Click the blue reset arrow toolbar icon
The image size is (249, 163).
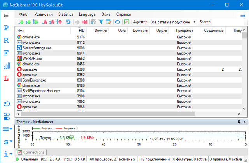68,22
